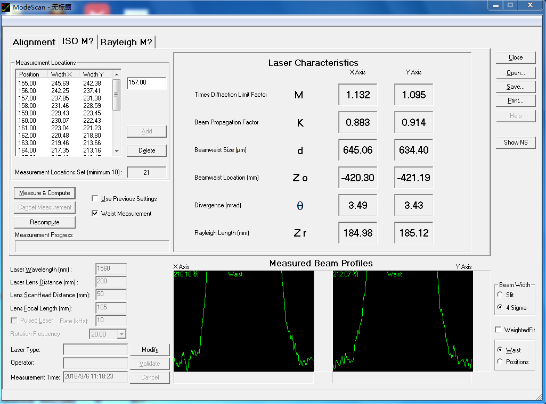The height and width of the screenshot is (404, 546).
Task: Click the Modify button
Action: tap(150, 350)
